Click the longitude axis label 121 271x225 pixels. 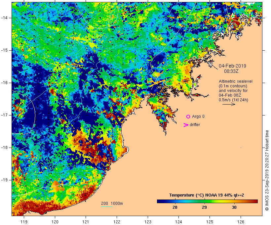pyautogui.click(x=86, y=222)
